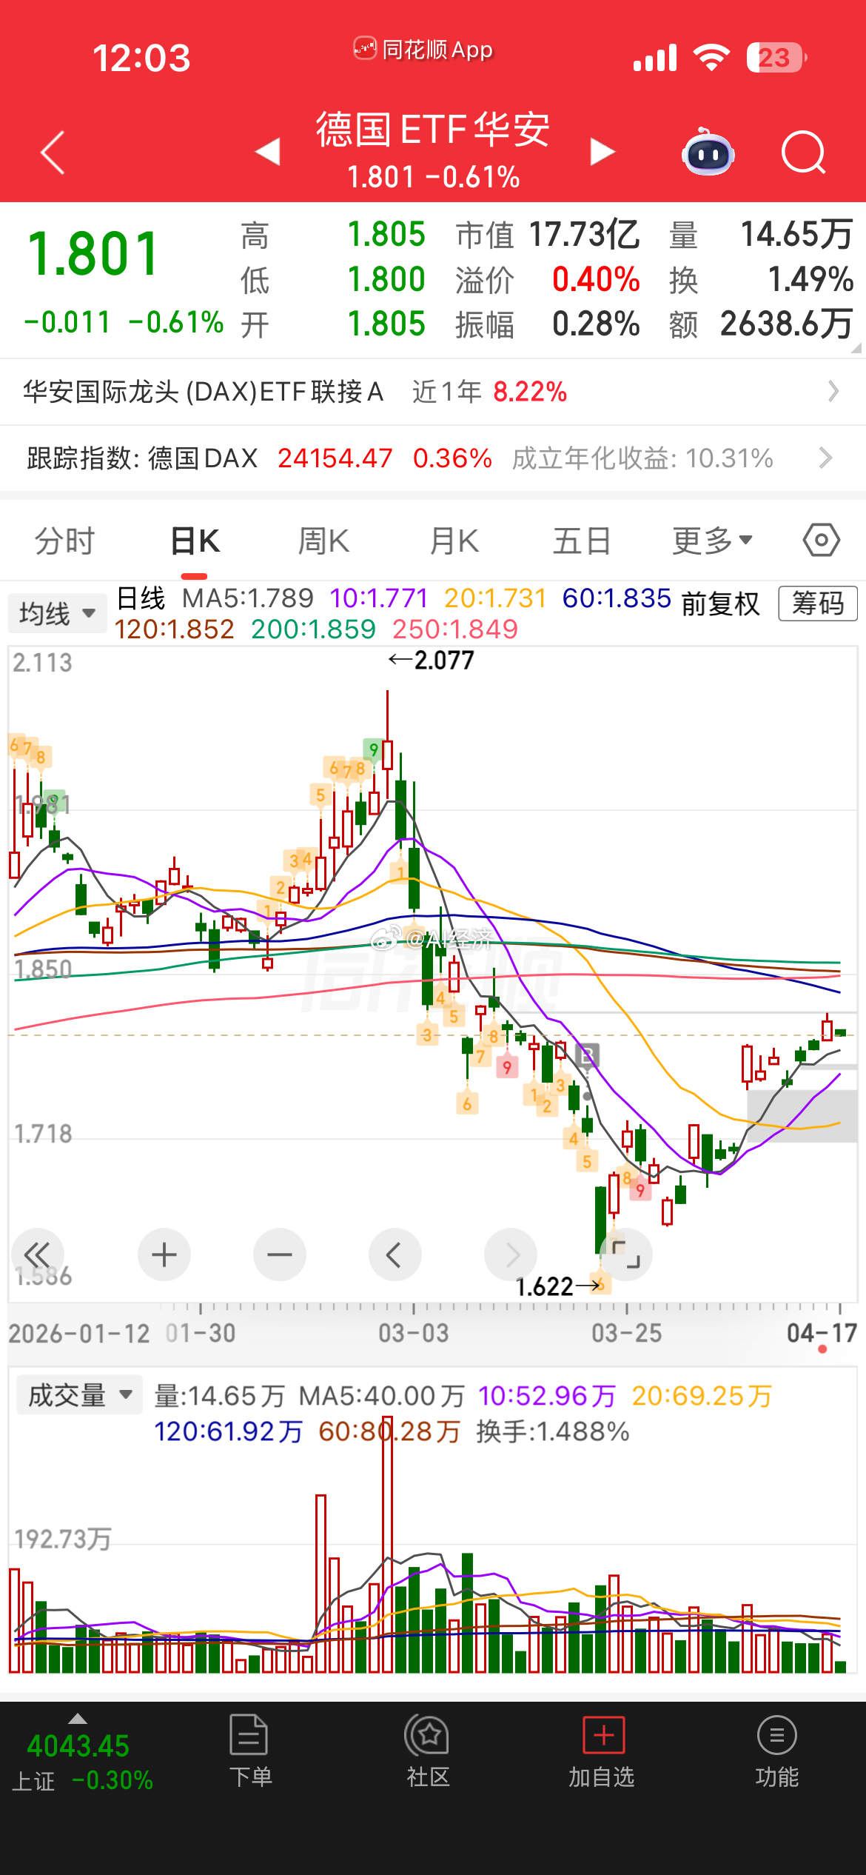Tap the 成立年化收益 10.31% text
The width and height of the screenshot is (866, 1875).
pyautogui.click(x=642, y=458)
